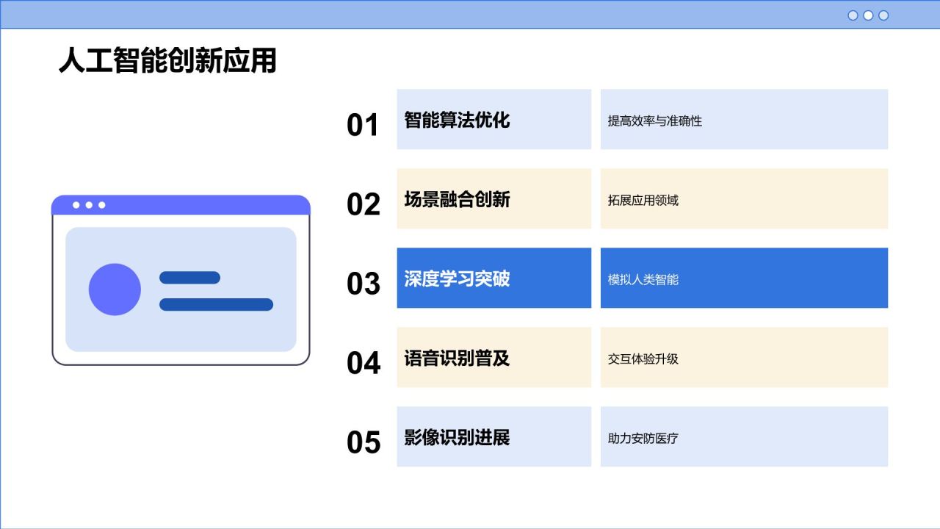Click the 交互体验升级 description box
Viewport: 940px width, 529px height.
[744, 358]
